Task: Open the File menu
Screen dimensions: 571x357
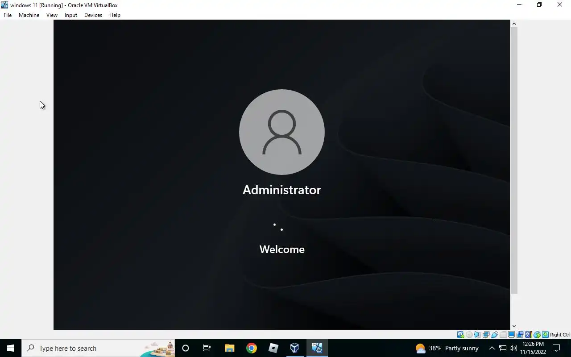Action: click(x=8, y=15)
